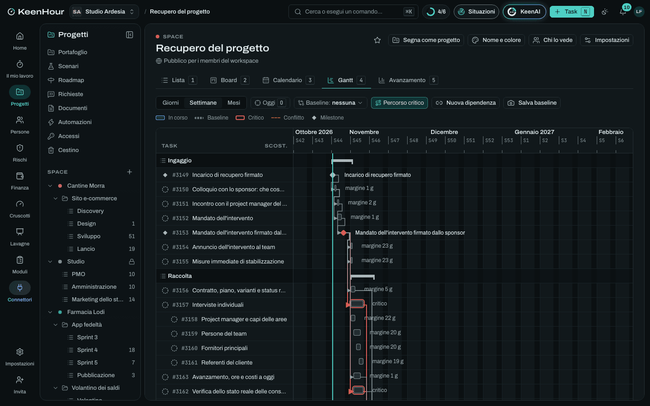Create a new Task

point(571,12)
